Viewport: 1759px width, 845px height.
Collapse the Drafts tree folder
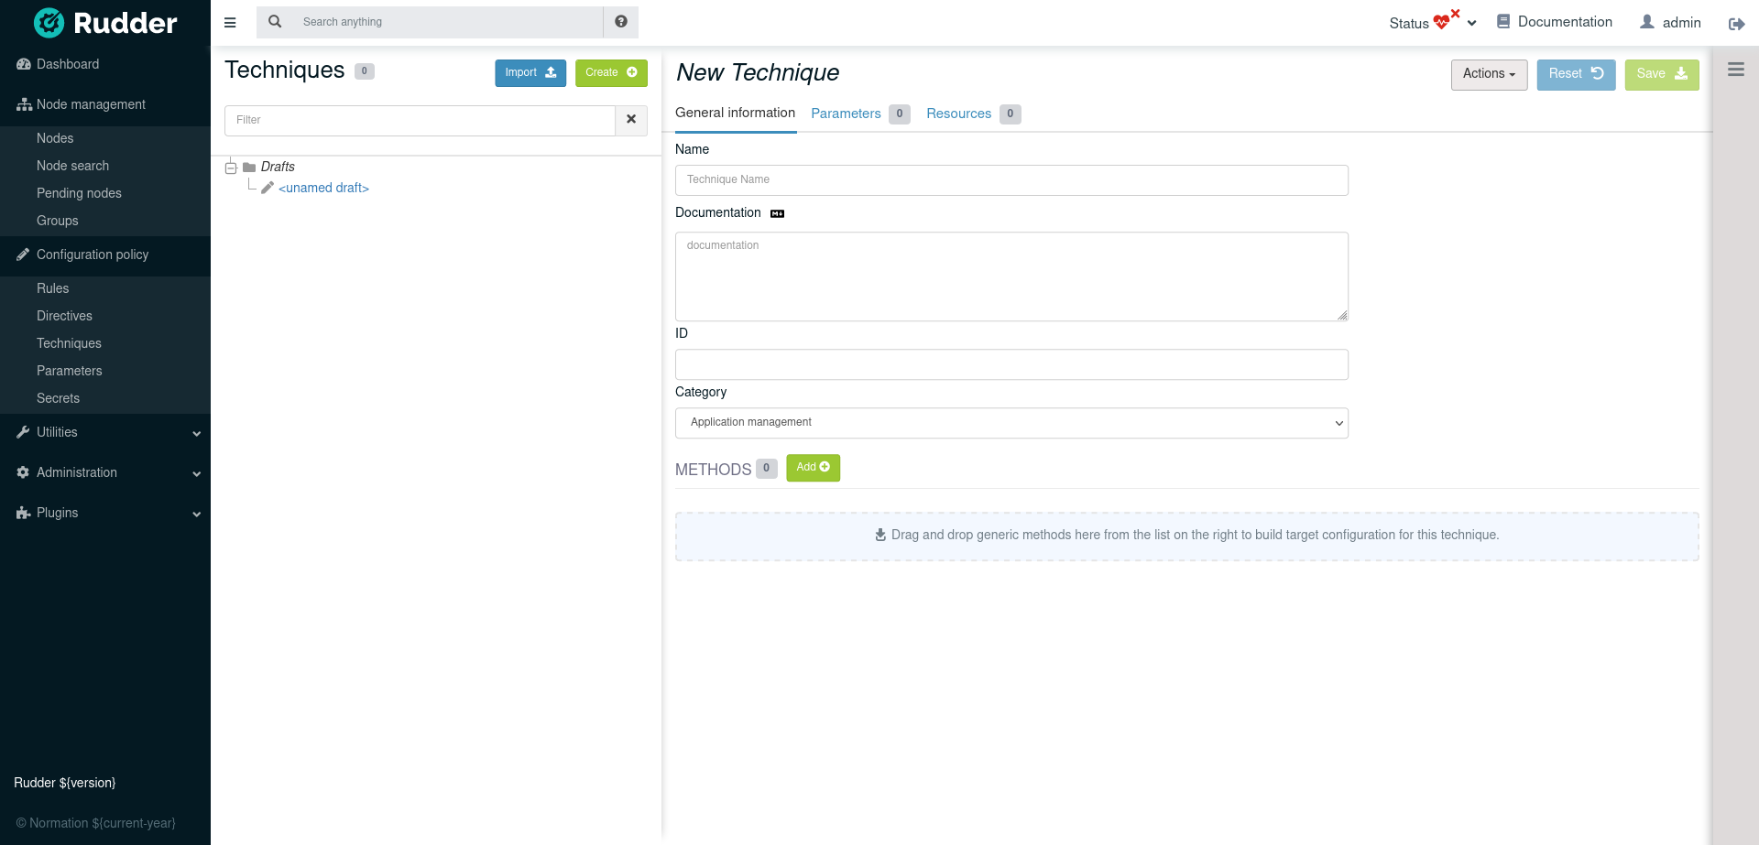[x=231, y=168]
